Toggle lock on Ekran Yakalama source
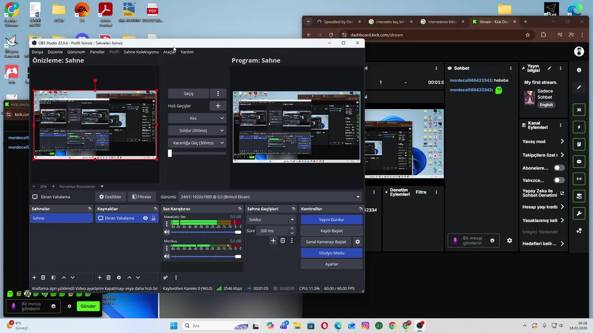The height and width of the screenshot is (333, 593). point(153,218)
